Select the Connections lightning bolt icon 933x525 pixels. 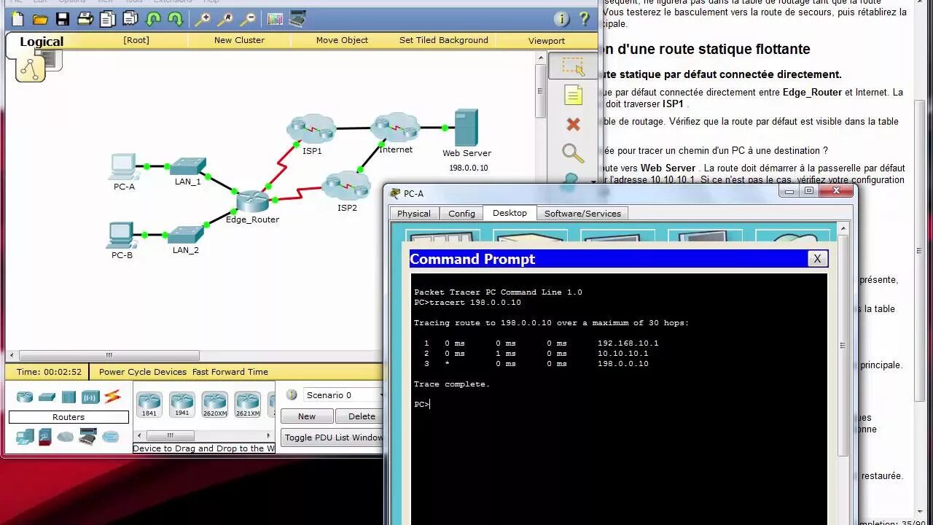[x=112, y=397]
